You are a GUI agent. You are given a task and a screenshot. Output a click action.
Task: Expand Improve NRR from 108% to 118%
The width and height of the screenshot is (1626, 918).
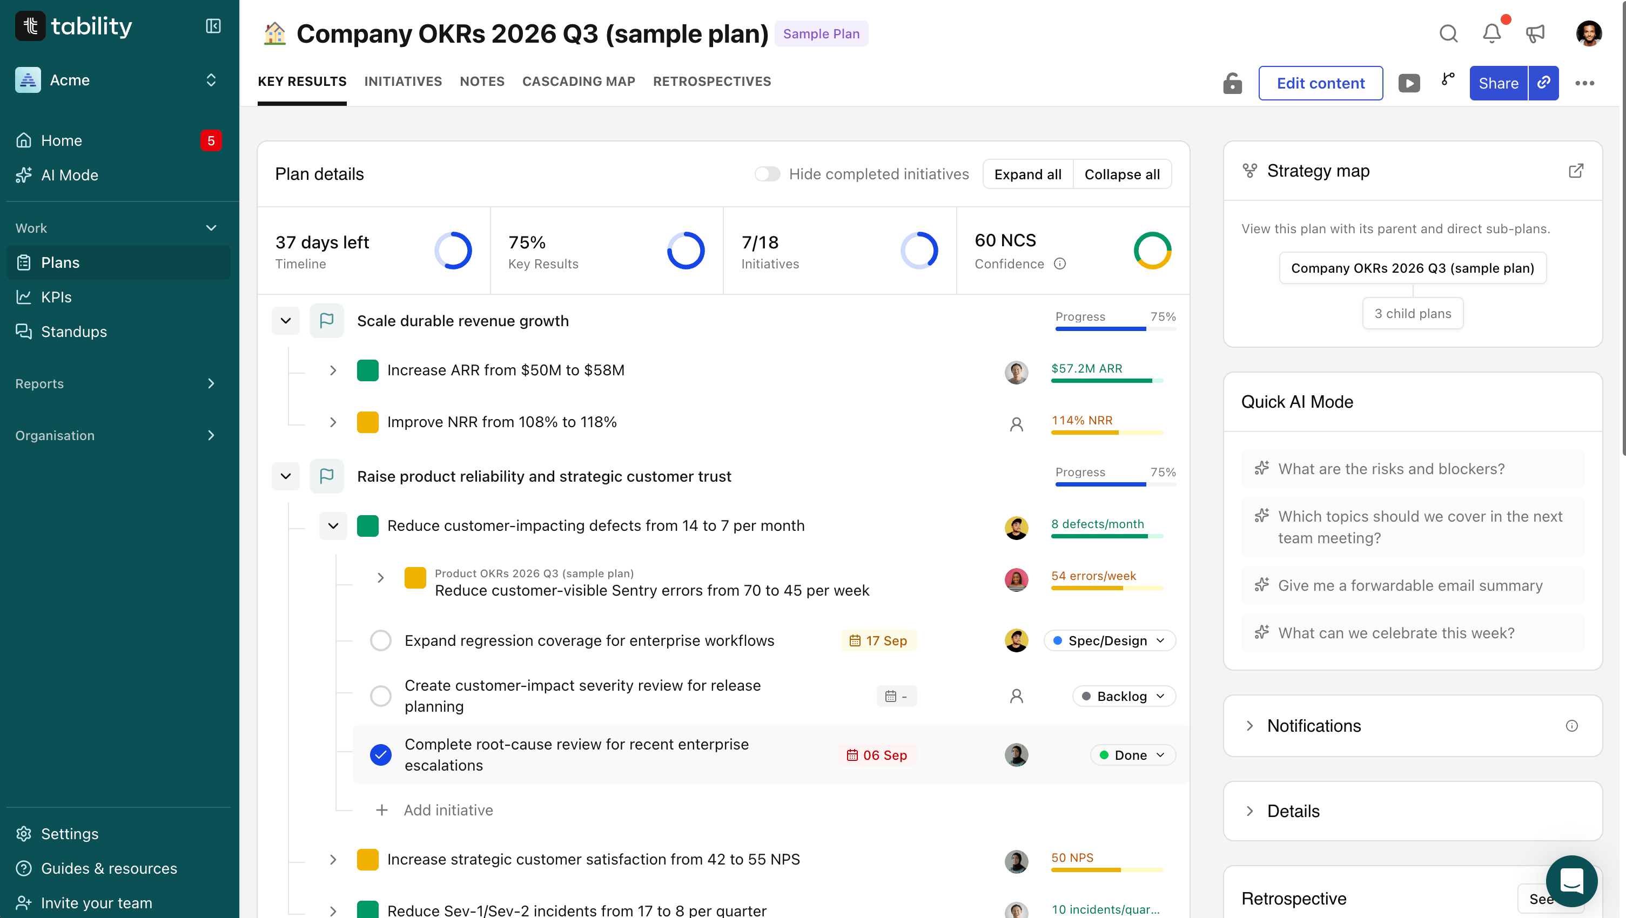pos(333,422)
